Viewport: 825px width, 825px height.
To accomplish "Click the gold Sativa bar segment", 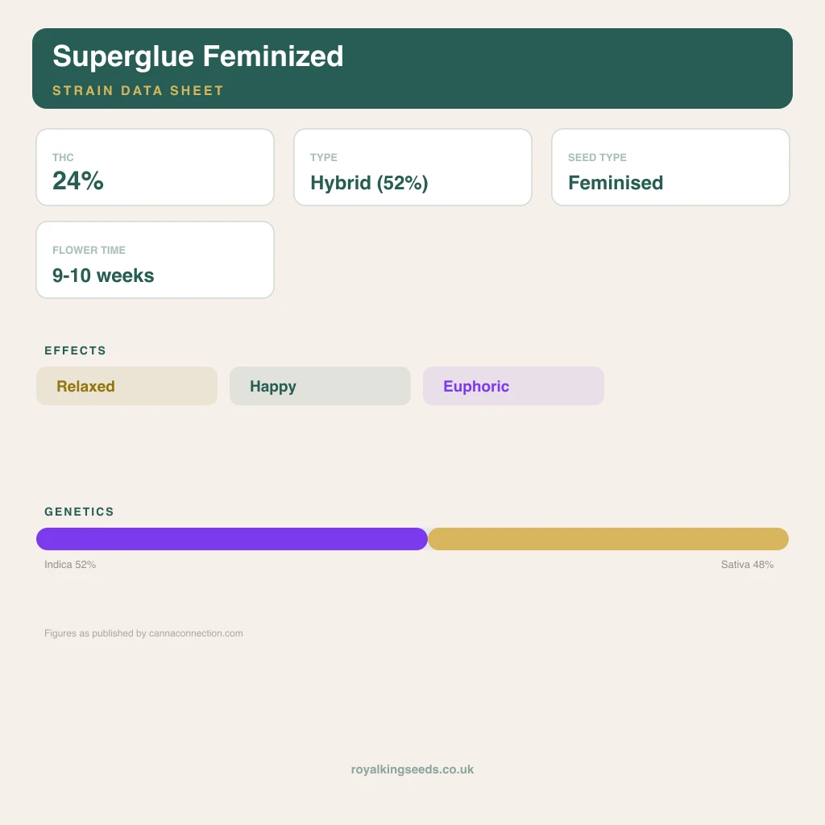I will 608,539.
